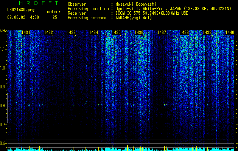Click the 1439 time marker
The image size is (238, 151).
pyautogui.click(x=207, y=32)
